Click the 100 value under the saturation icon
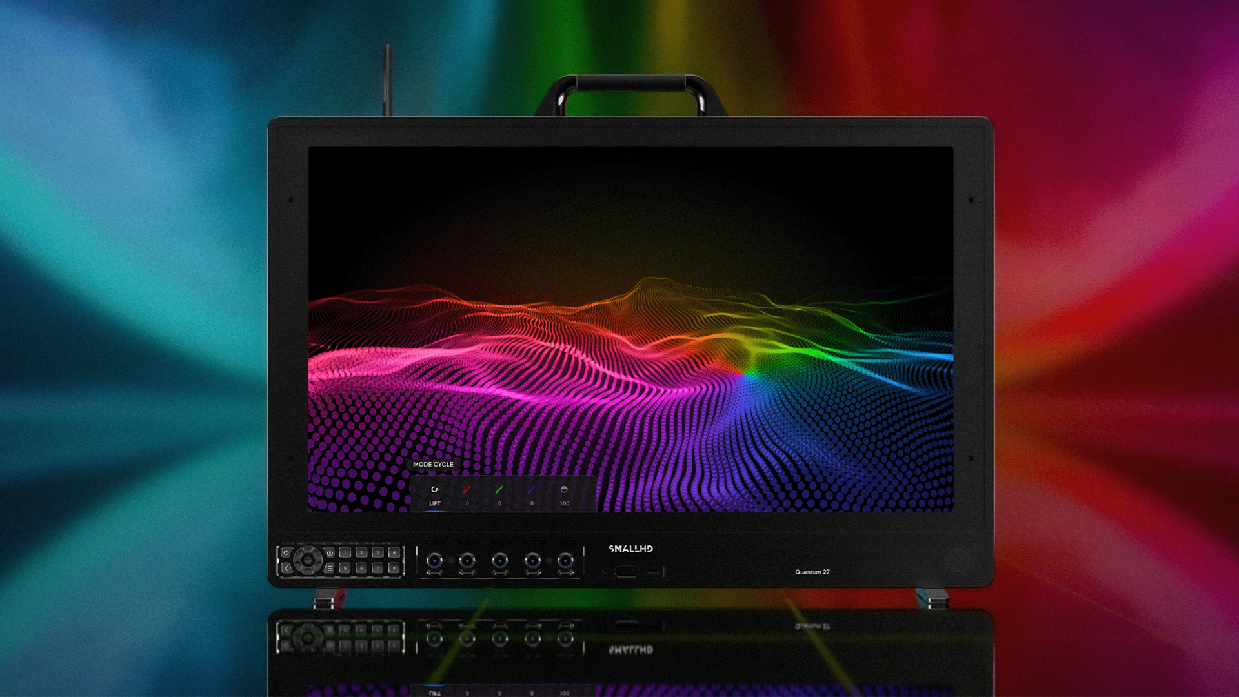Screen dimensions: 1239x697 pyautogui.click(x=564, y=503)
